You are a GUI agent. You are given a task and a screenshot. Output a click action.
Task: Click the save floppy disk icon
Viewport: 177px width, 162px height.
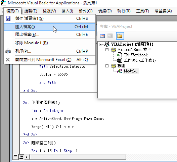8,18
